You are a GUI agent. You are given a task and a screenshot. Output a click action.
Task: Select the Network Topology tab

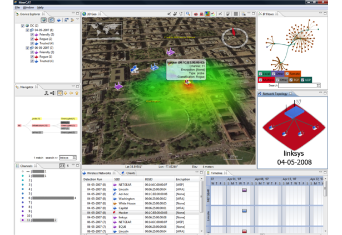[275, 94]
